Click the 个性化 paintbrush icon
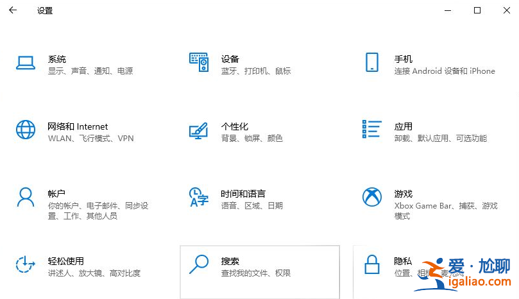Screen dimensions: 519x299 click(199, 130)
